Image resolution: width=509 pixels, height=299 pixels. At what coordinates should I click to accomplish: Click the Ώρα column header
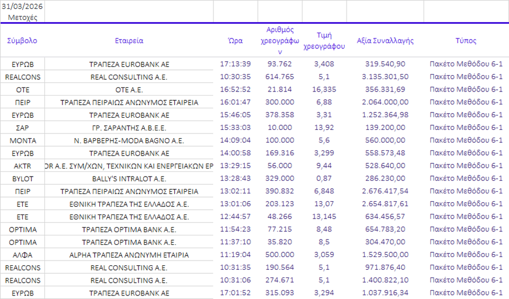pos(236,41)
